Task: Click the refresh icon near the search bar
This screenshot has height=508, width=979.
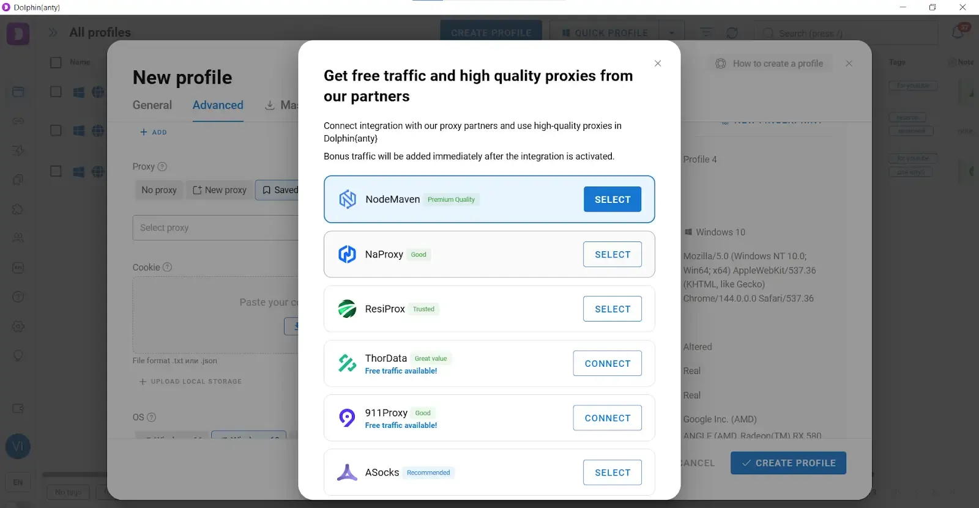Action: 732,32
